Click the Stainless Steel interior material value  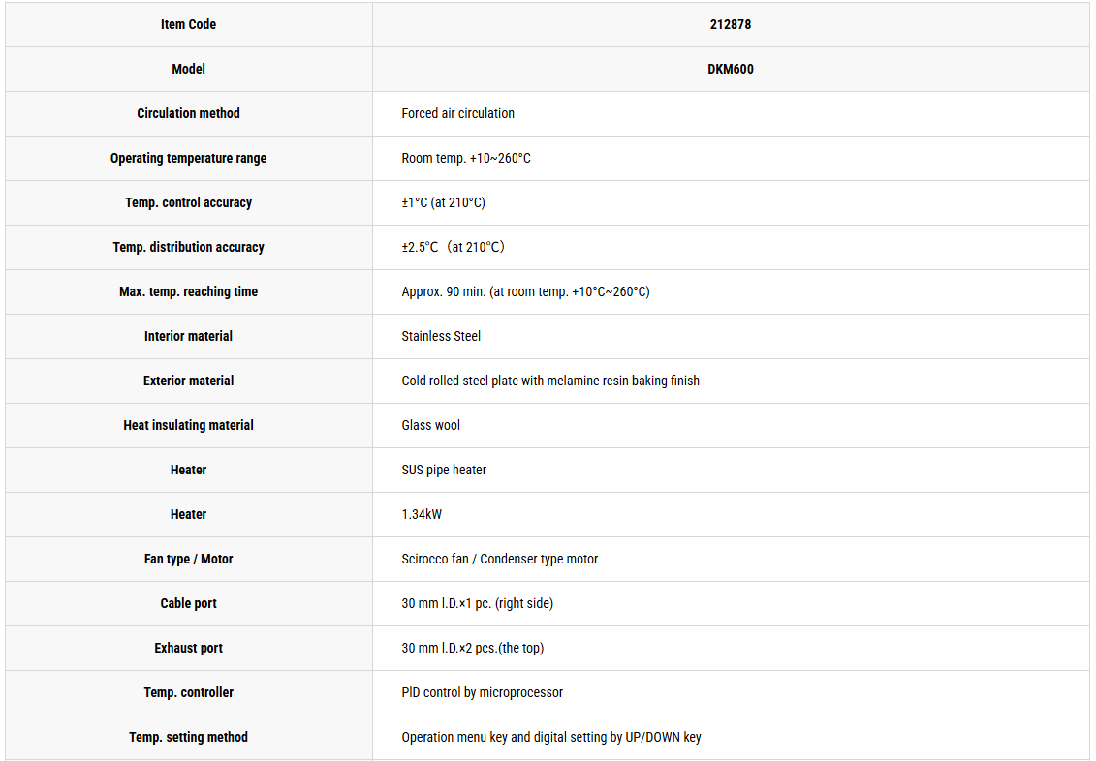pyautogui.click(x=441, y=337)
